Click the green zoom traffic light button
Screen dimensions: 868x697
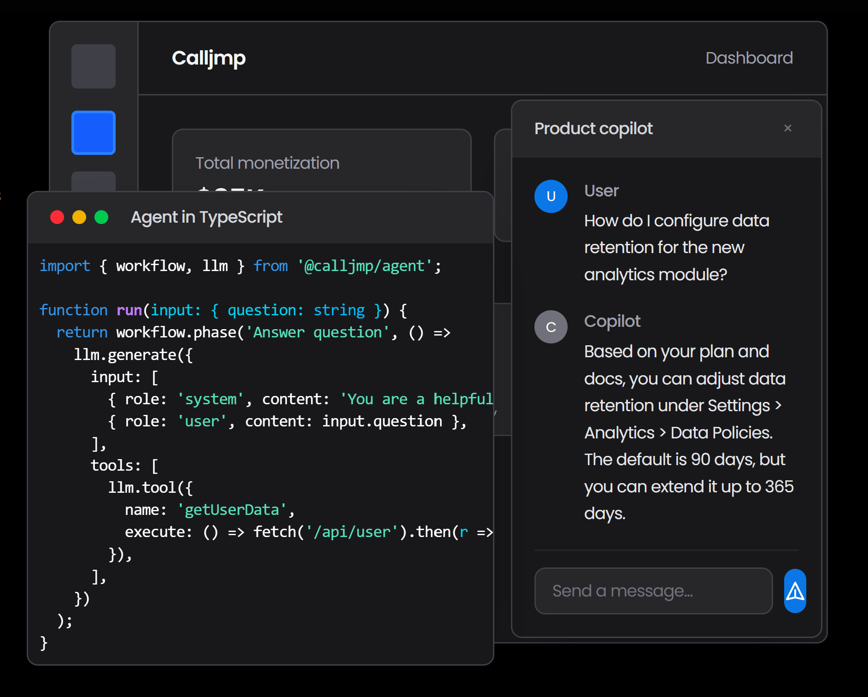[x=101, y=217]
